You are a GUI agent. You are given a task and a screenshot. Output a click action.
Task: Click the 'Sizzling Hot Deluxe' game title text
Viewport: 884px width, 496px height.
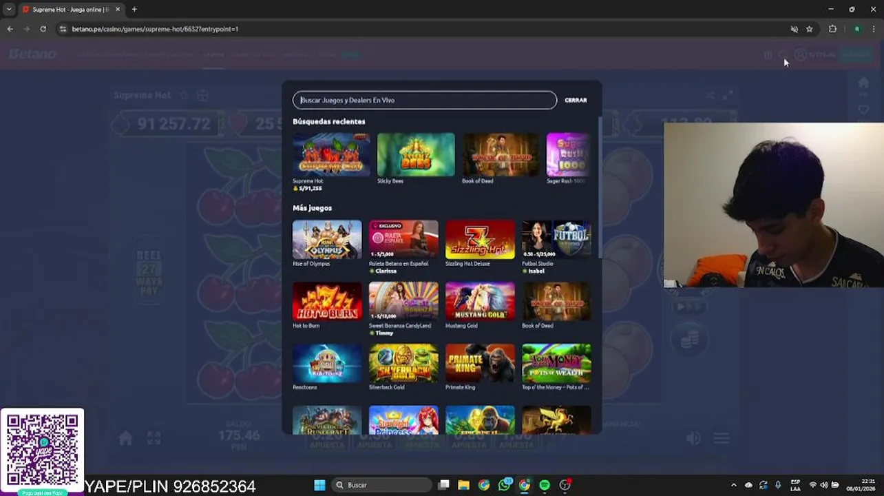(x=467, y=264)
